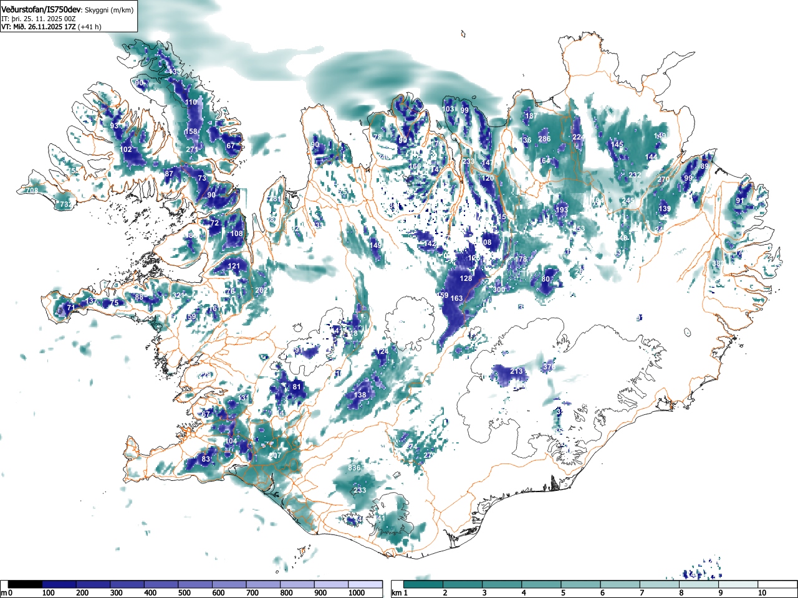Select the 300–400 m legend color segment

point(127,584)
